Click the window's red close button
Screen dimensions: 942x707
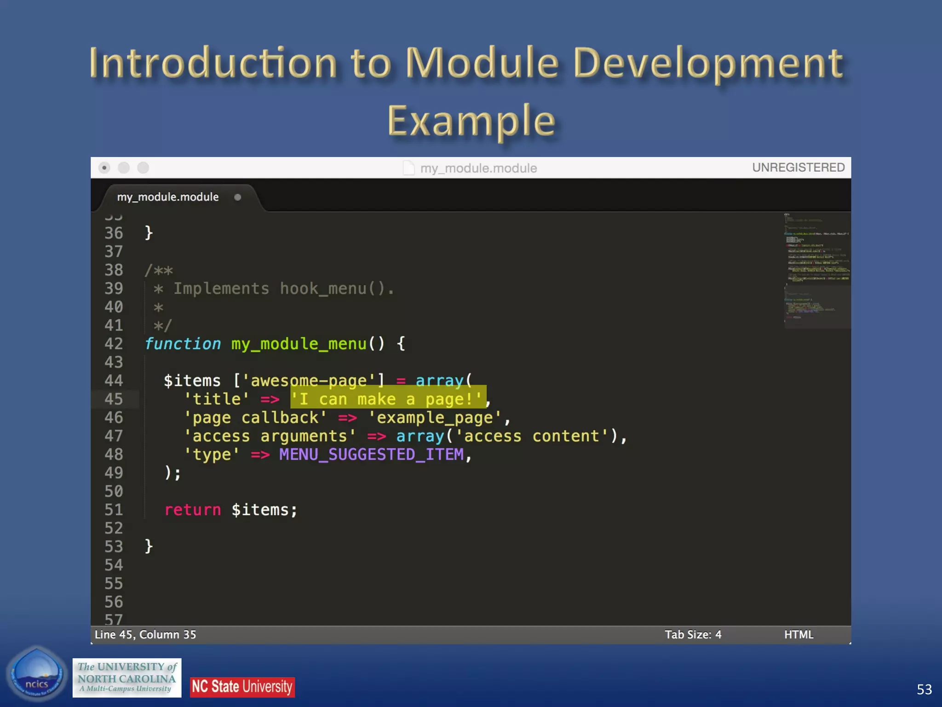click(104, 168)
